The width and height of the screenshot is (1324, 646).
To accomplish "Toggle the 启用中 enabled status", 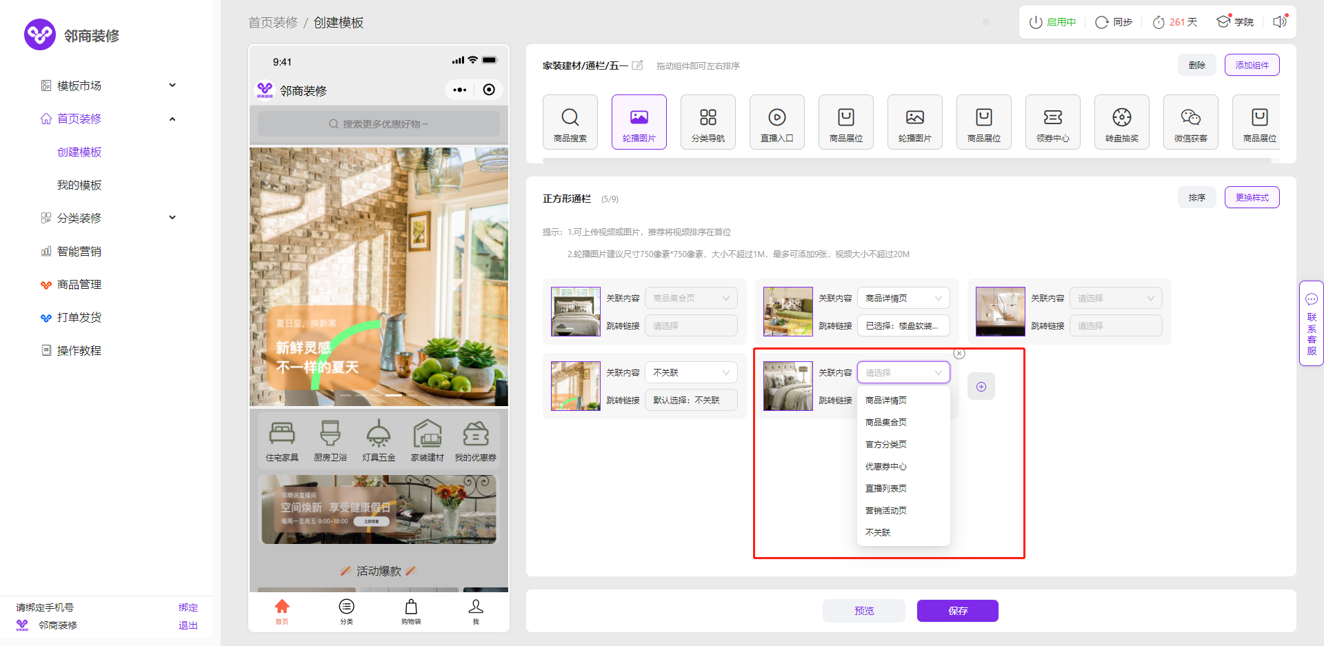I will pos(1052,22).
